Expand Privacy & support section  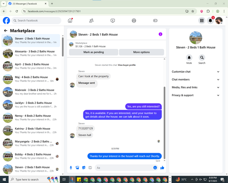pos(196,95)
